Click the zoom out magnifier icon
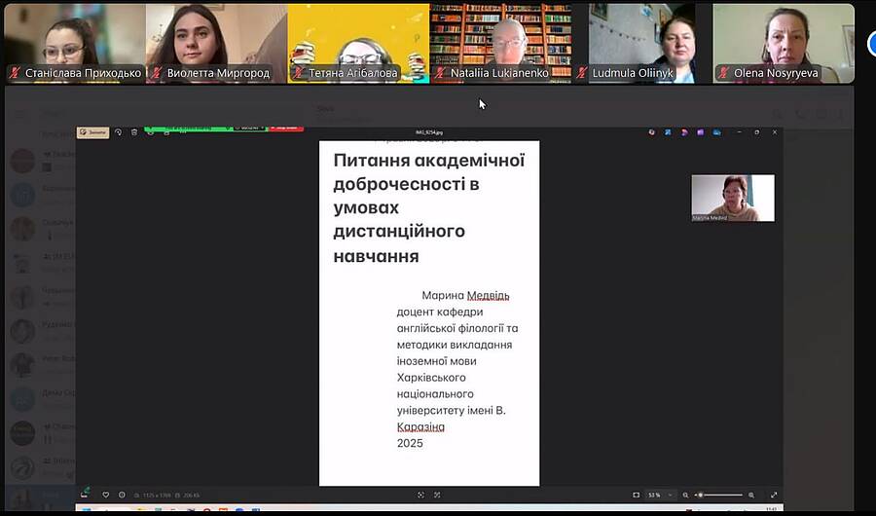 tap(685, 495)
